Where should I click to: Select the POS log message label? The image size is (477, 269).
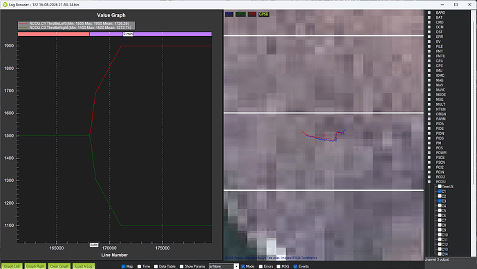click(439, 148)
